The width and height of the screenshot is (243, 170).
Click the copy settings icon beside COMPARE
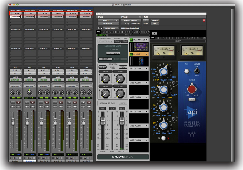128,24
